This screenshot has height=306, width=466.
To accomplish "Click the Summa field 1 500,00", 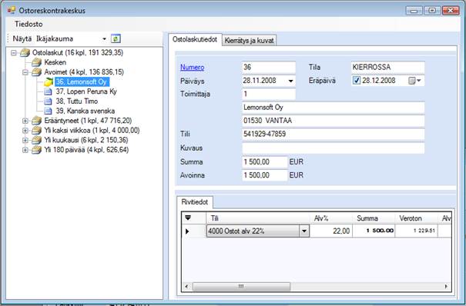I will (265, 162).
